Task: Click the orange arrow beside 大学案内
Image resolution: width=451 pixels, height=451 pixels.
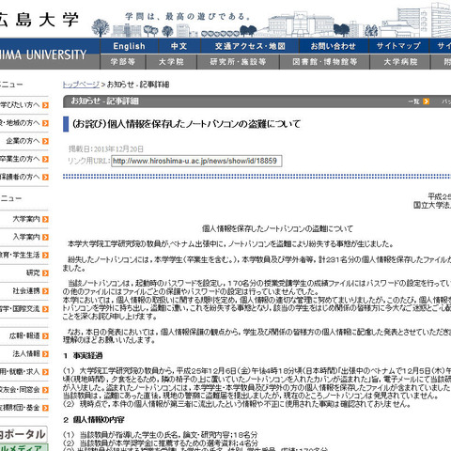Action: (45, 219)
